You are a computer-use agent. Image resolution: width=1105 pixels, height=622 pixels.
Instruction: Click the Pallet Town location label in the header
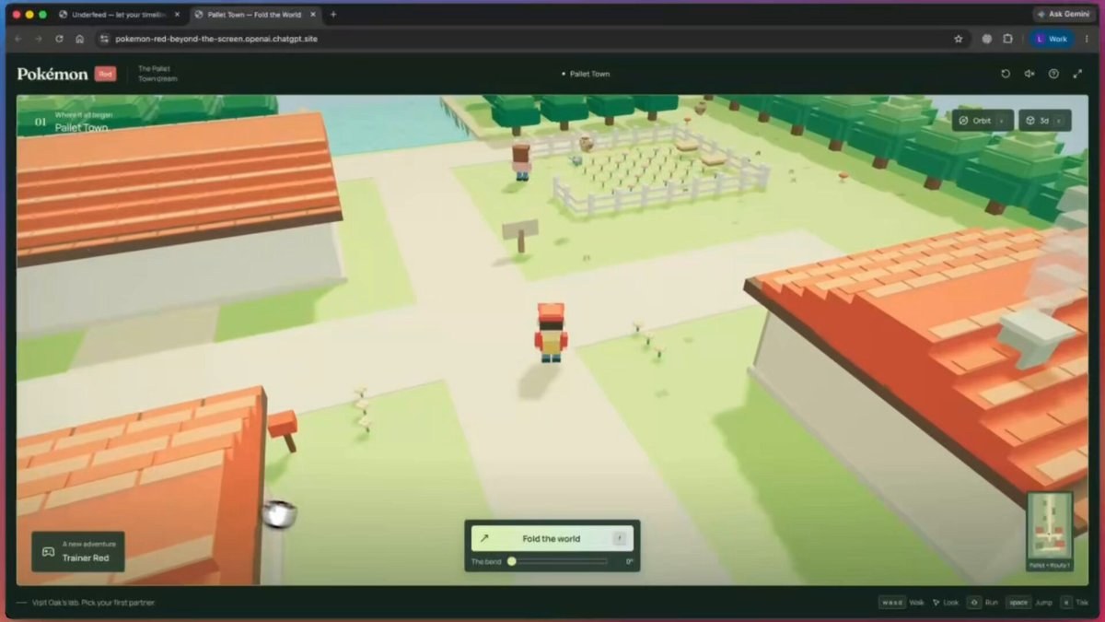pos(586,74)
